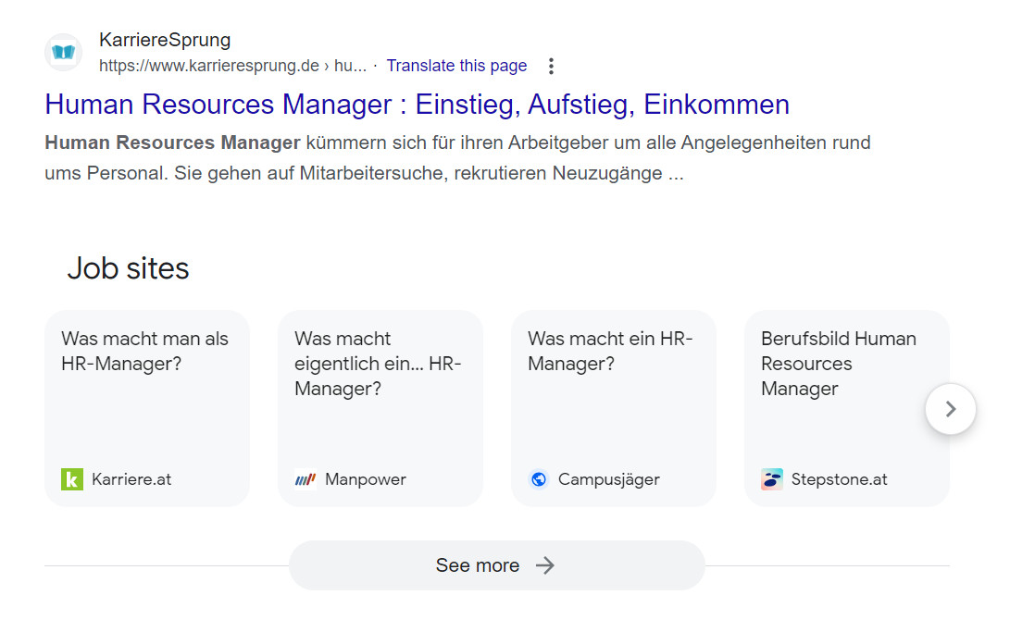The height and width of the screenshot is (632, 1035).
Task: Click the Manpower brand icon
Action: (x=306, y=479)
